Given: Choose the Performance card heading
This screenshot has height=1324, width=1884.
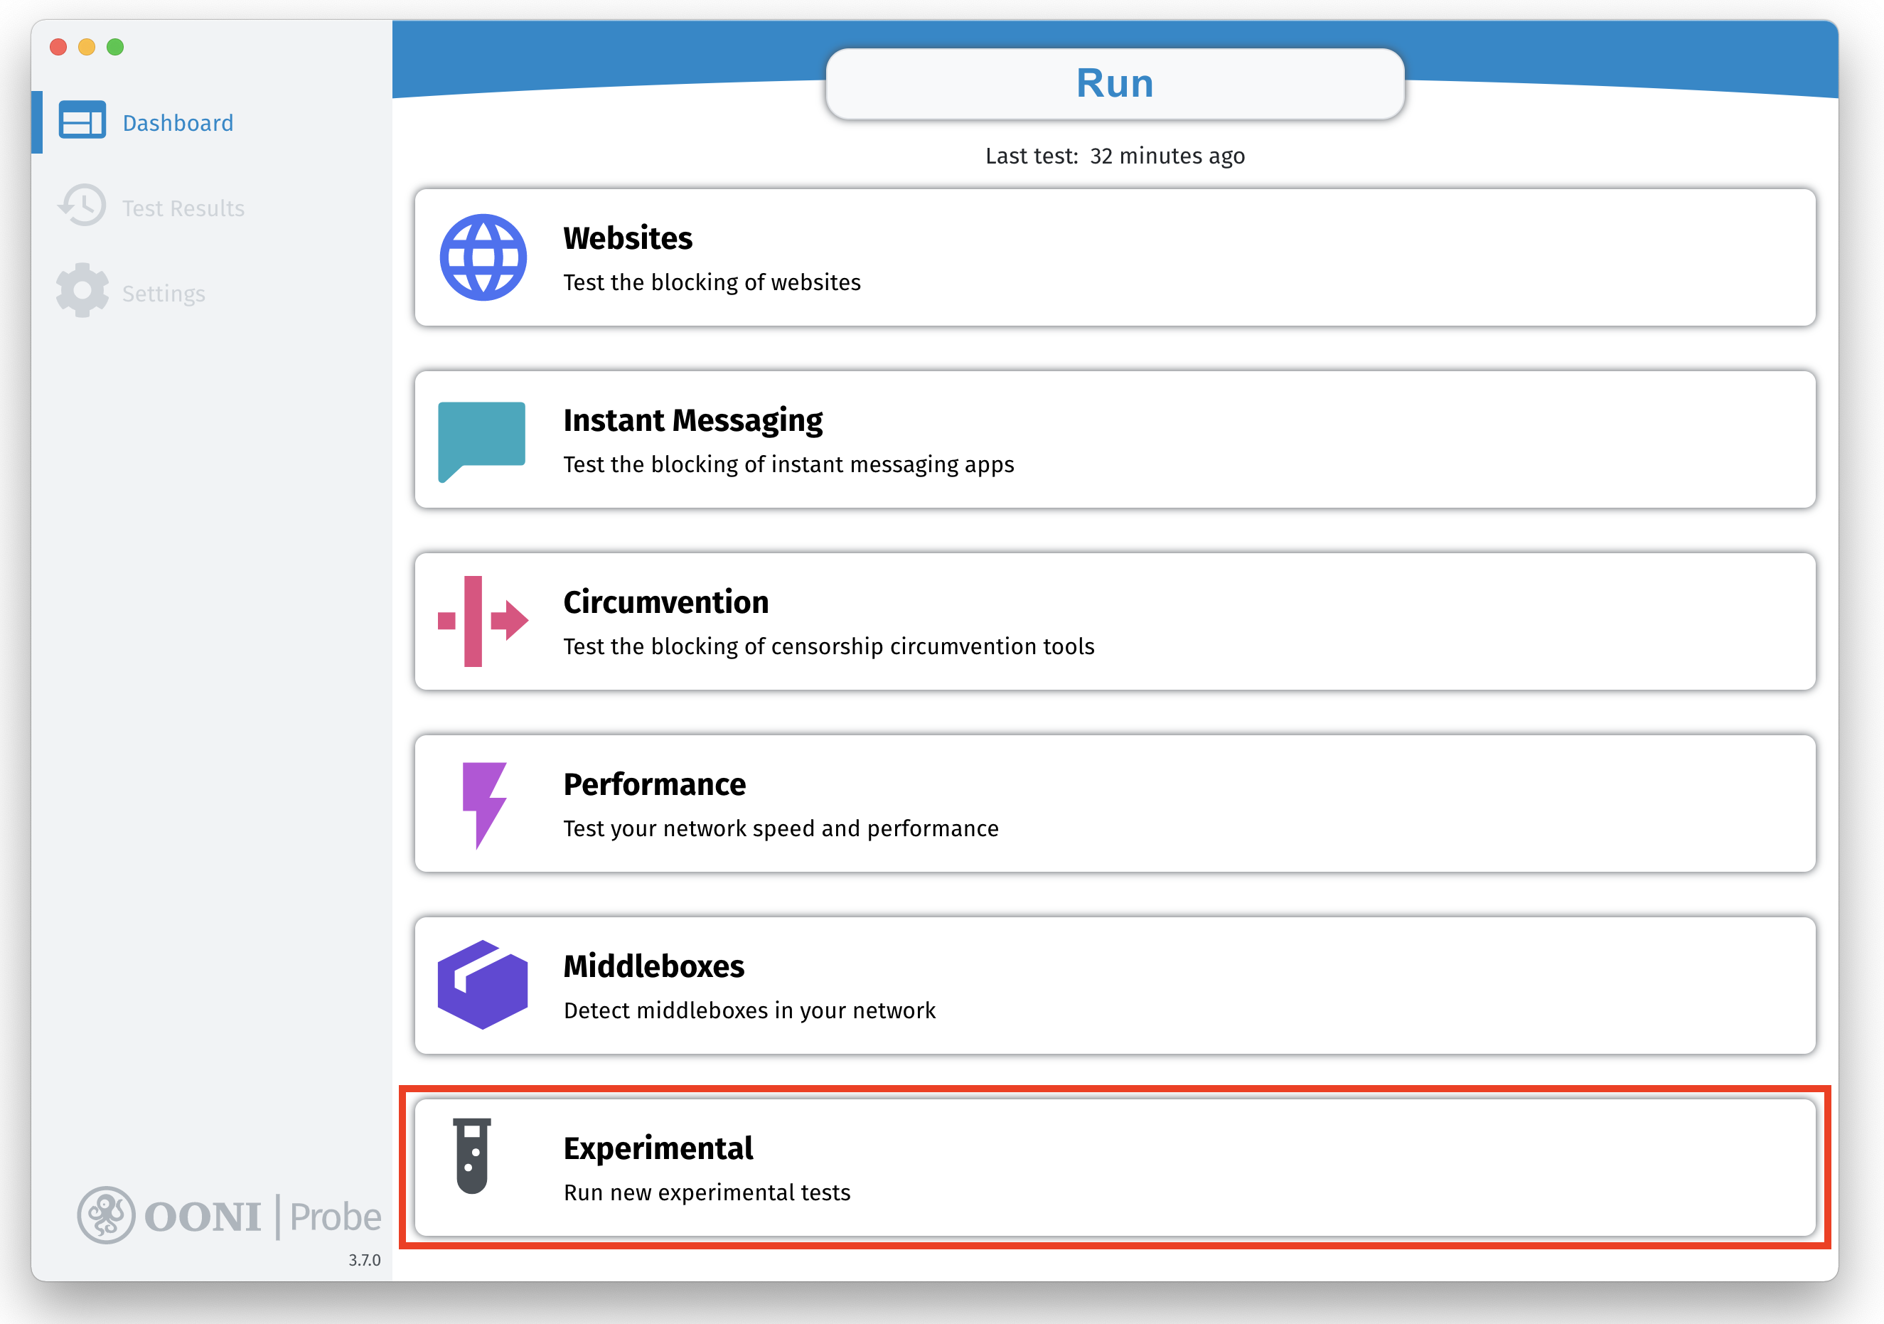Looking at the screenshot, I should pyautogui.click(x=654, y=785).
